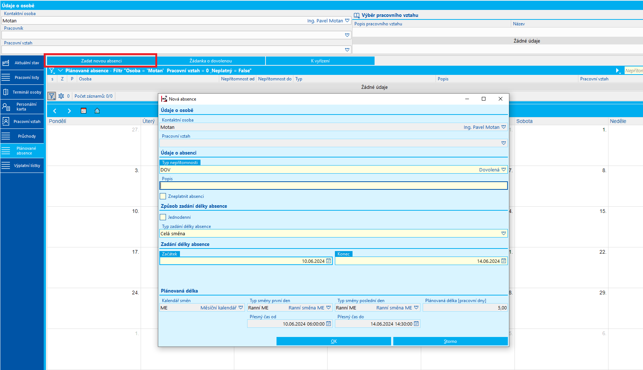Click the filter icon beside record count
The width and height of the screenshot is (643, 370).
tap(52, 96)
